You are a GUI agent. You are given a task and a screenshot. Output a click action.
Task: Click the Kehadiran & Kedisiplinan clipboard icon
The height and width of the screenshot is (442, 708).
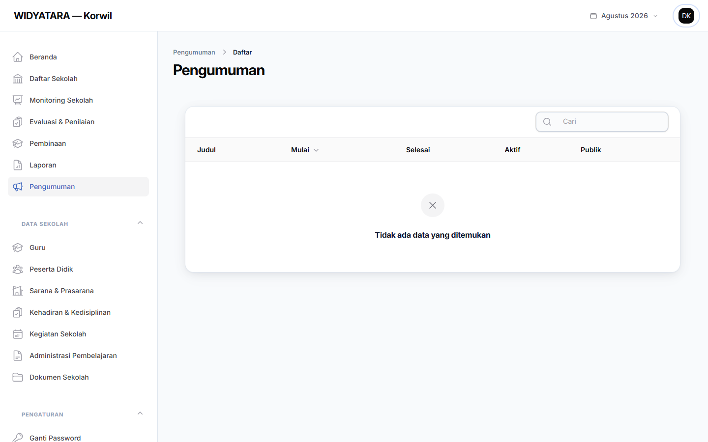[18, 312]
